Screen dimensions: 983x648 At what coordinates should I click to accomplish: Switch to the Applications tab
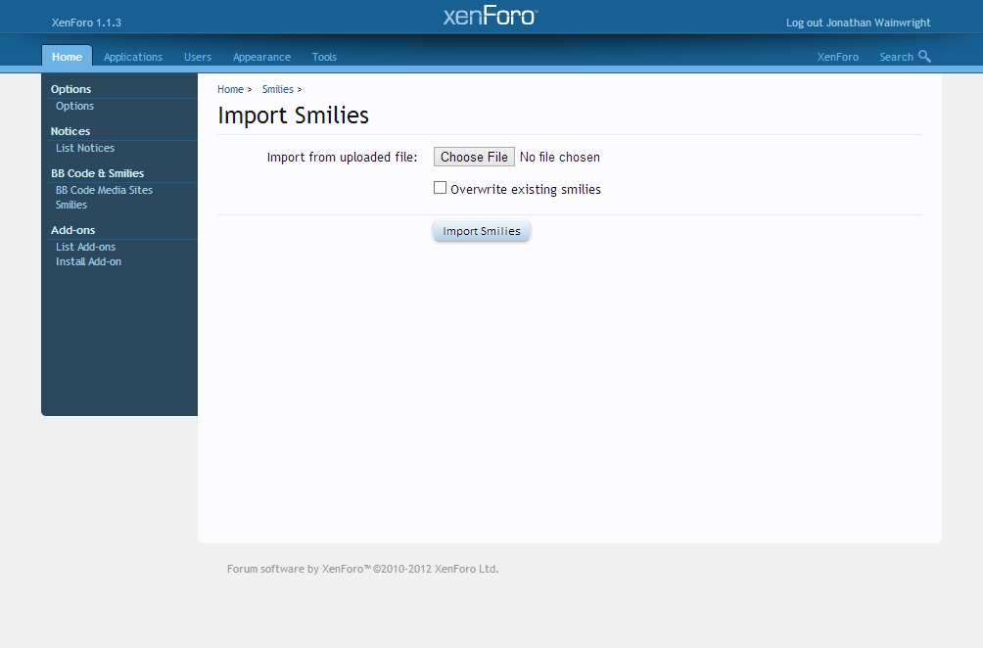[x=133, y=57]
